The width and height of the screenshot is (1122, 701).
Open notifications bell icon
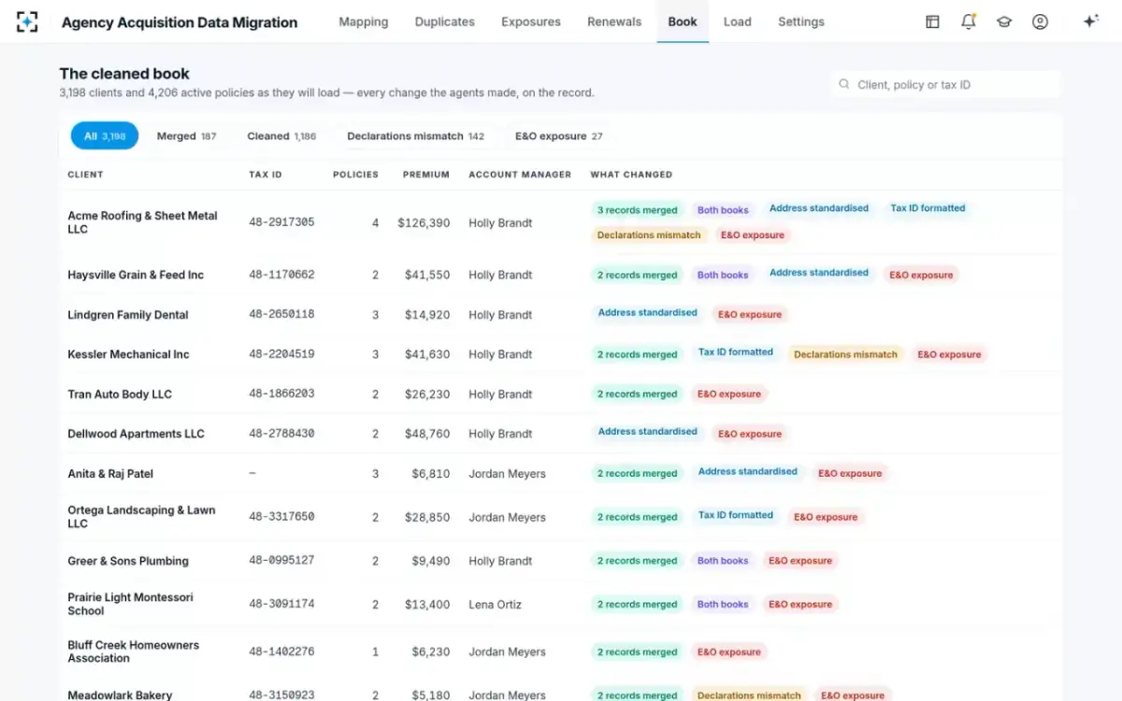(969, 21)
